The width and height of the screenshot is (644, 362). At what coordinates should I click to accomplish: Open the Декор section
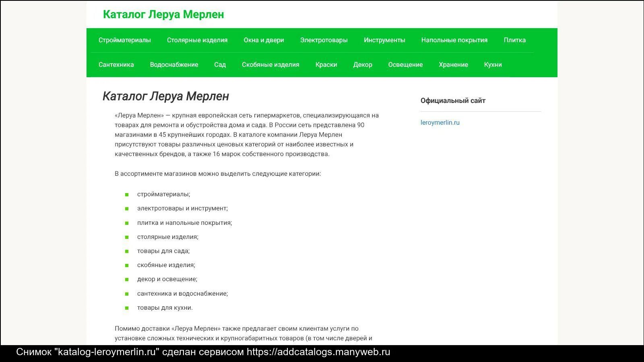[363, 65]
